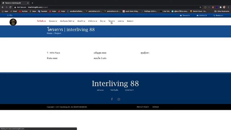Expand the fourth navigation menu dropdown
231x130 pixels.
point(81,21)
